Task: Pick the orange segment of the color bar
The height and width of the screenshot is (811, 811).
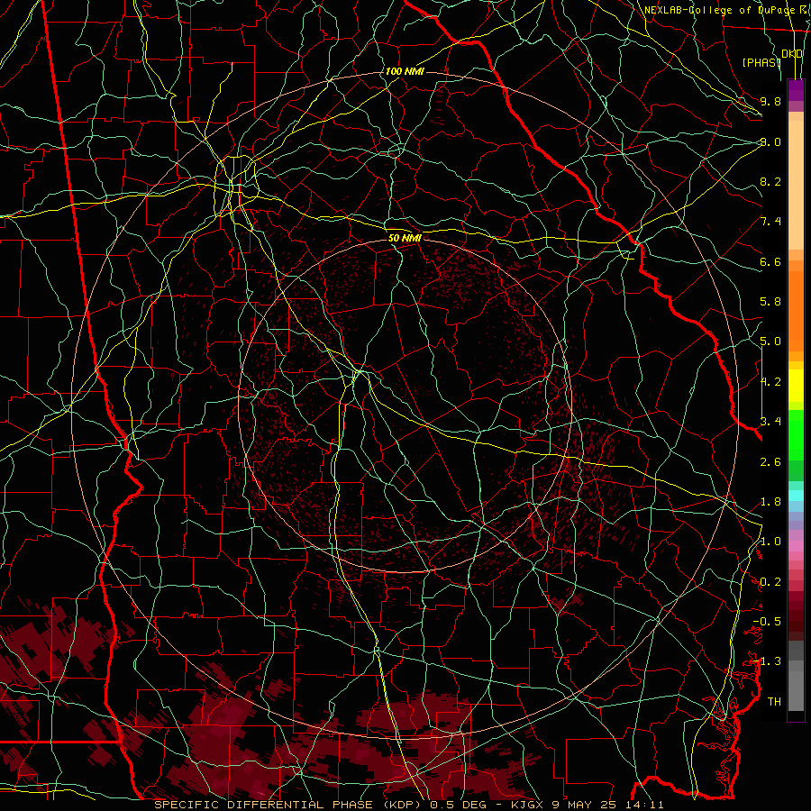Action: [x=796, y=310]
